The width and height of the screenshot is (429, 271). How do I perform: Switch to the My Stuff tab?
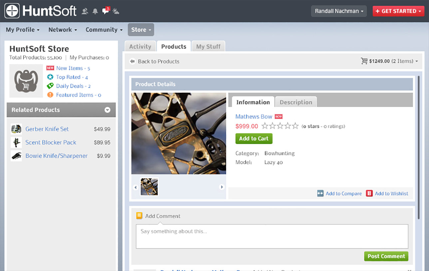tap(209, 46)
